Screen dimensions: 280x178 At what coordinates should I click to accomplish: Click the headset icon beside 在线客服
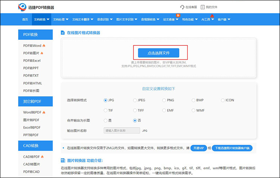182,7
